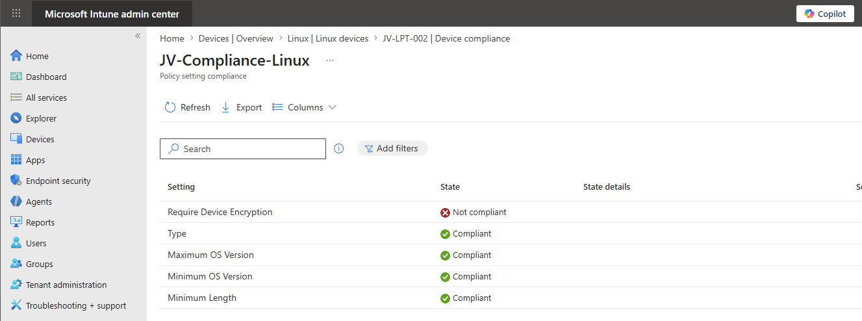Expand the Columns dropdown chevron
The image size is (862, 321).
333,107
